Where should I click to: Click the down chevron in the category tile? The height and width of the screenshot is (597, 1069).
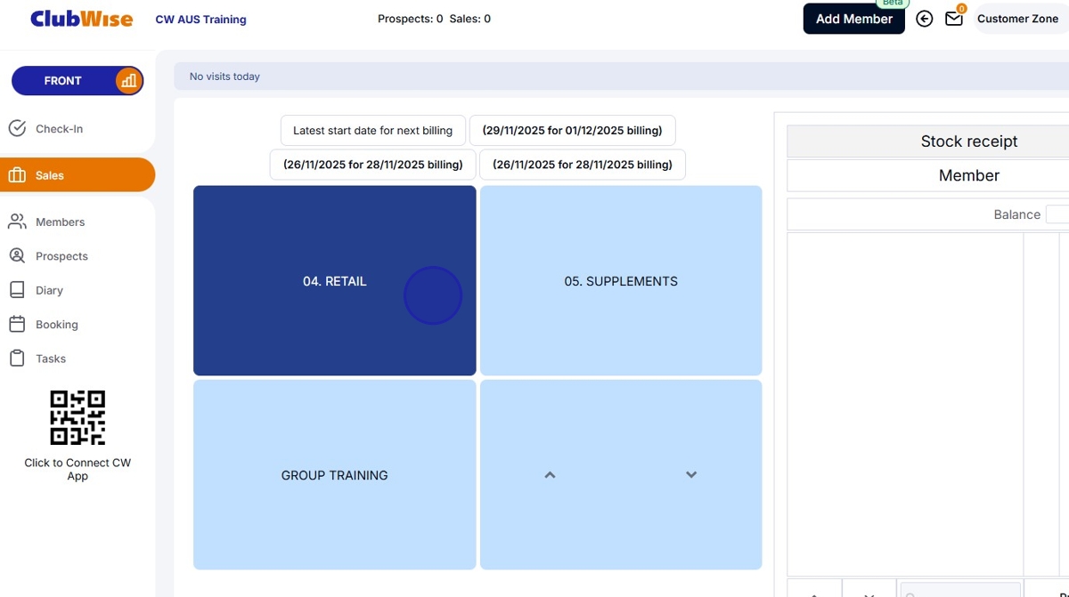pos(691,475)
